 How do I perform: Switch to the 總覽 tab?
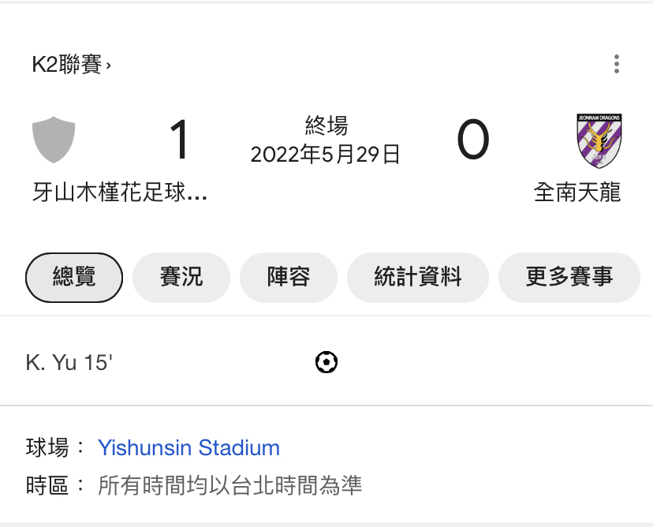(x=74, y=278)
